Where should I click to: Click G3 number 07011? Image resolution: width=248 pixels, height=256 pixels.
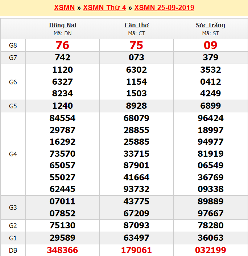point(62,201)
